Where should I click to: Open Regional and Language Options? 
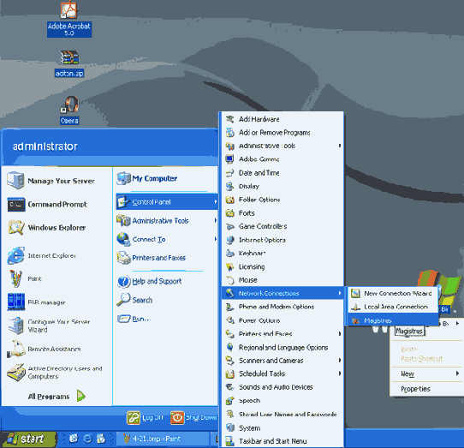283,347
